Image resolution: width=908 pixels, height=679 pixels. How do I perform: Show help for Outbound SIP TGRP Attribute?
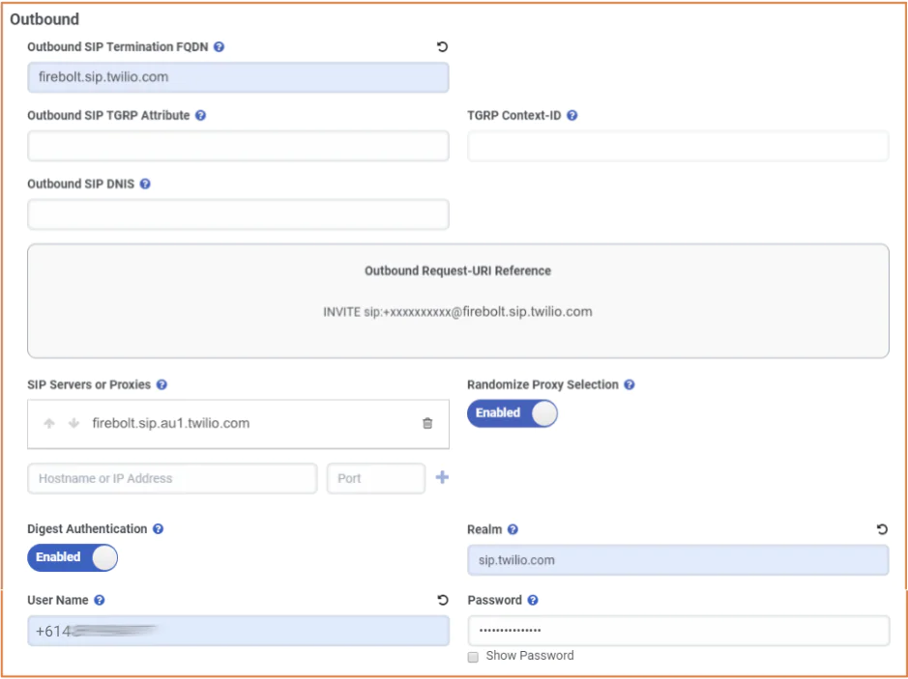200,115
